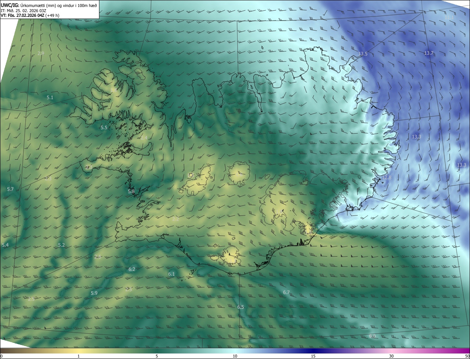Click the 13.5 value label on the map

tap(363, 54)
